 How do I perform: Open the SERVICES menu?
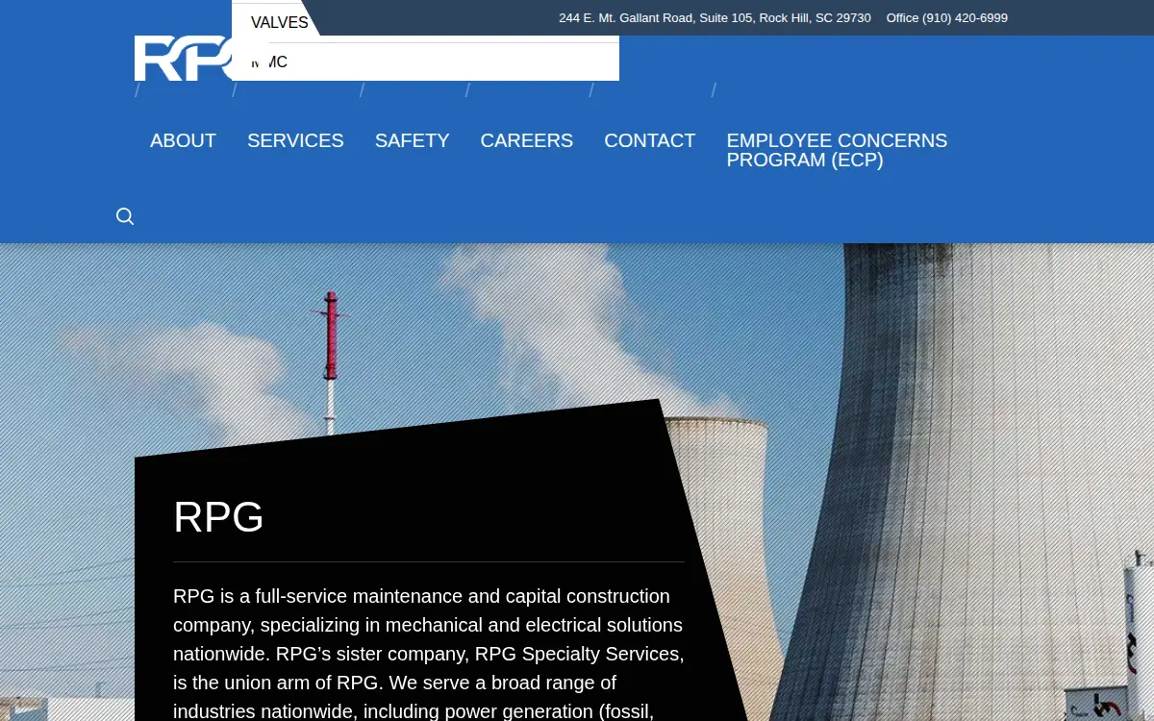295,140
